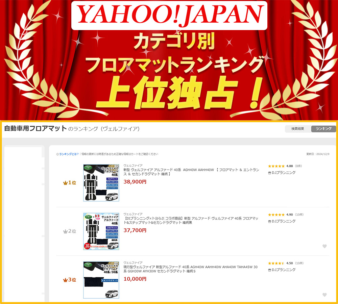This screenshot has height=304, width=338.
Task: Click the 38,900円 price
Action: point(135,182)
